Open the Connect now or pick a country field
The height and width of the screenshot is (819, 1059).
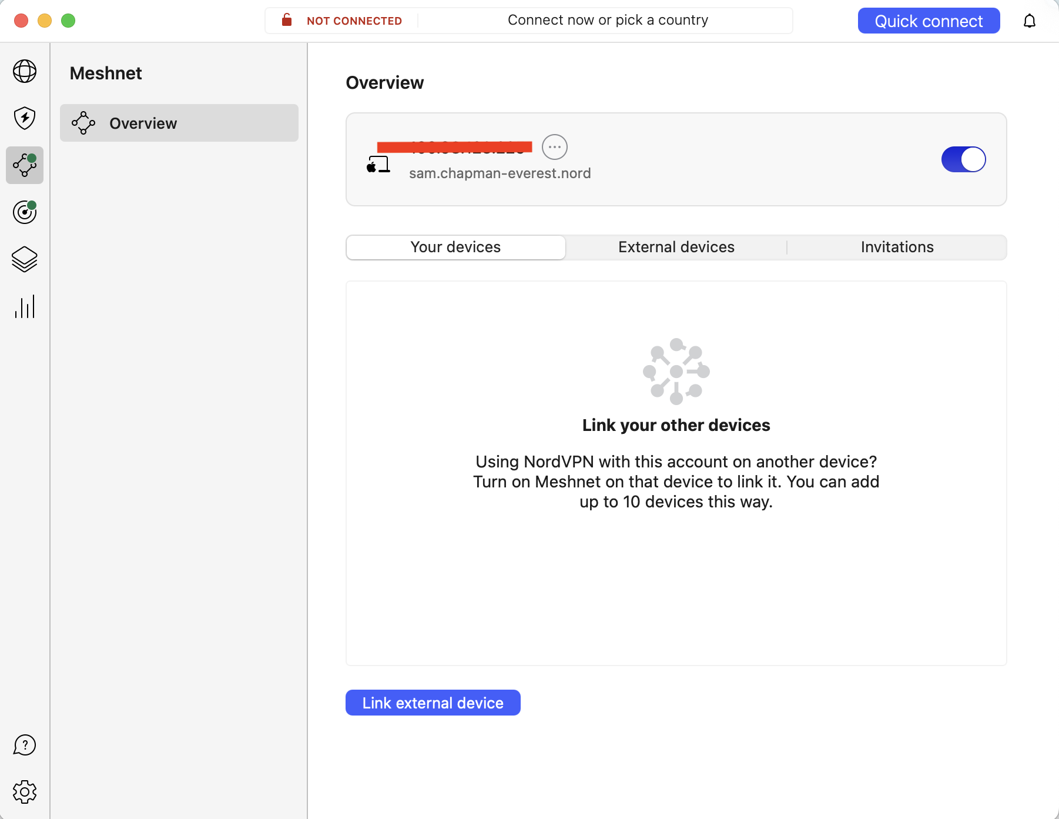(608, 19)
